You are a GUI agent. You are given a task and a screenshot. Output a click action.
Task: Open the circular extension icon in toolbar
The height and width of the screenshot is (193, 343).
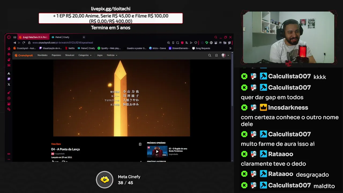pyautogui.click(x=211, y=43)
